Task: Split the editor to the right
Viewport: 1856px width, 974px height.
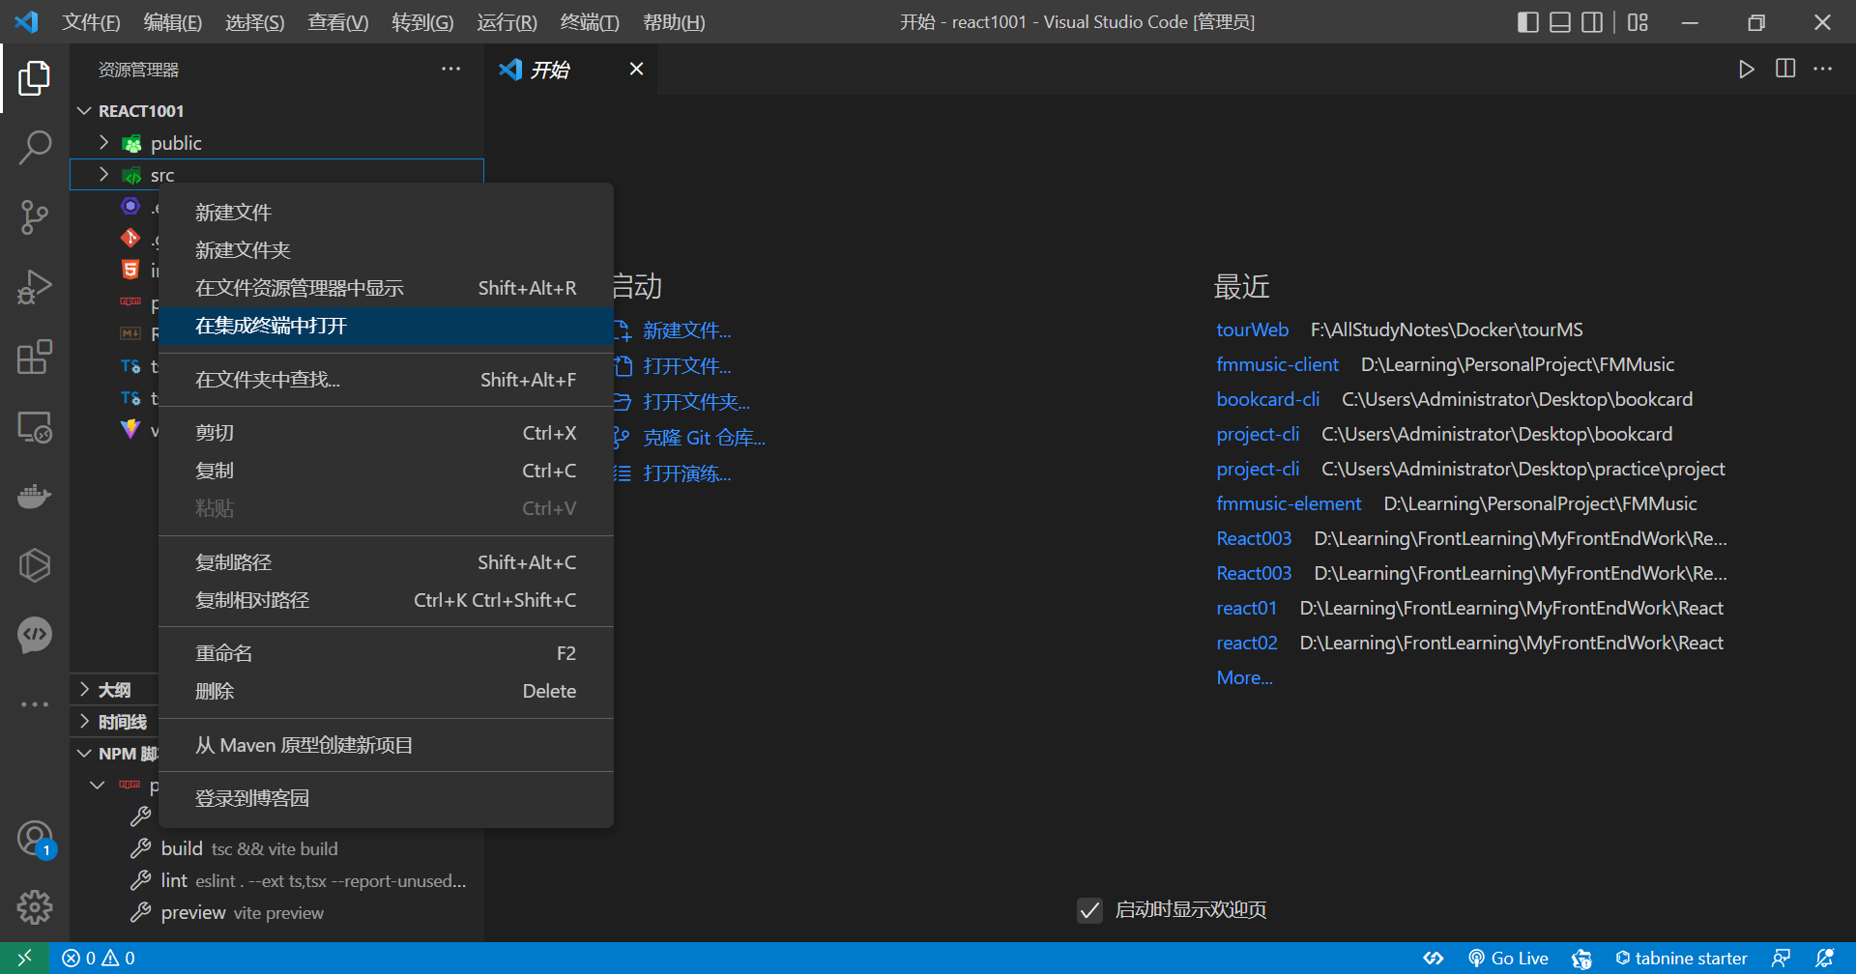Action: pos(1785,69)
